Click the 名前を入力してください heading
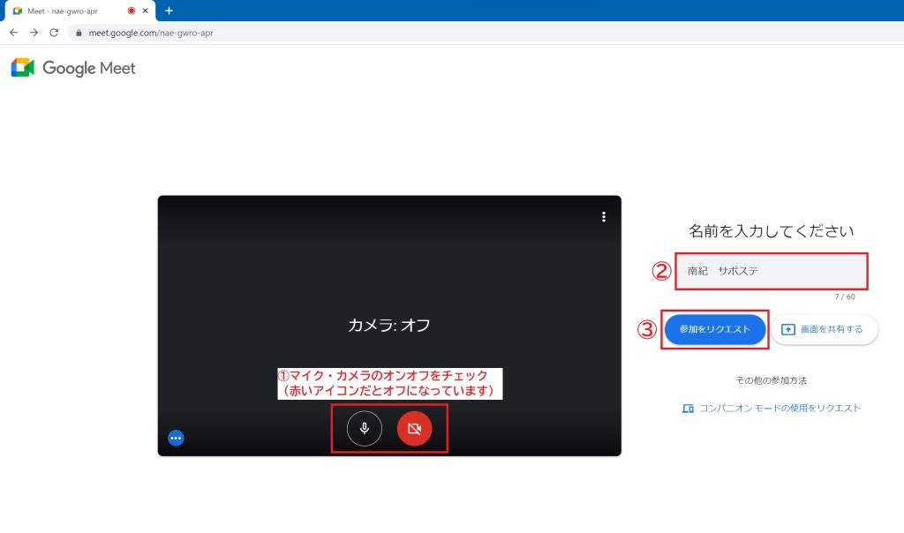The image size is (904, 533). tap(772, 231)
